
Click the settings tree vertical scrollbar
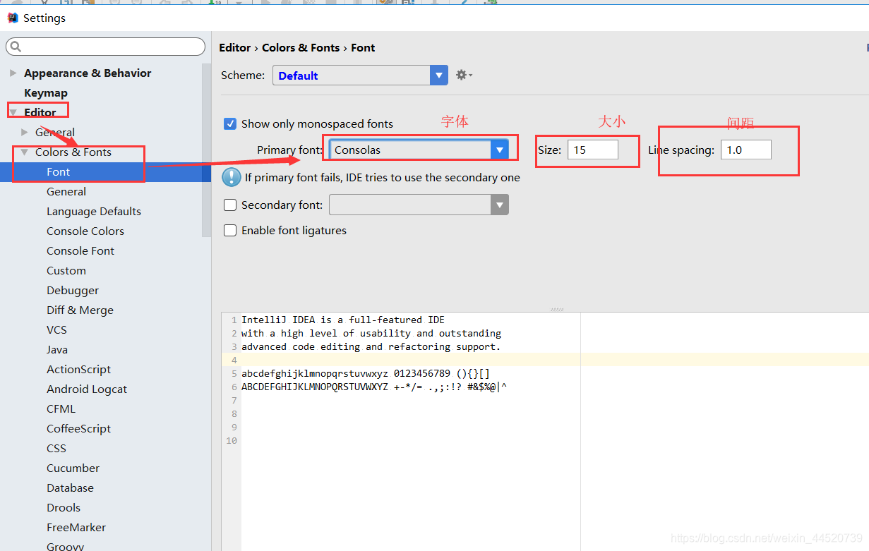point(206,152)
